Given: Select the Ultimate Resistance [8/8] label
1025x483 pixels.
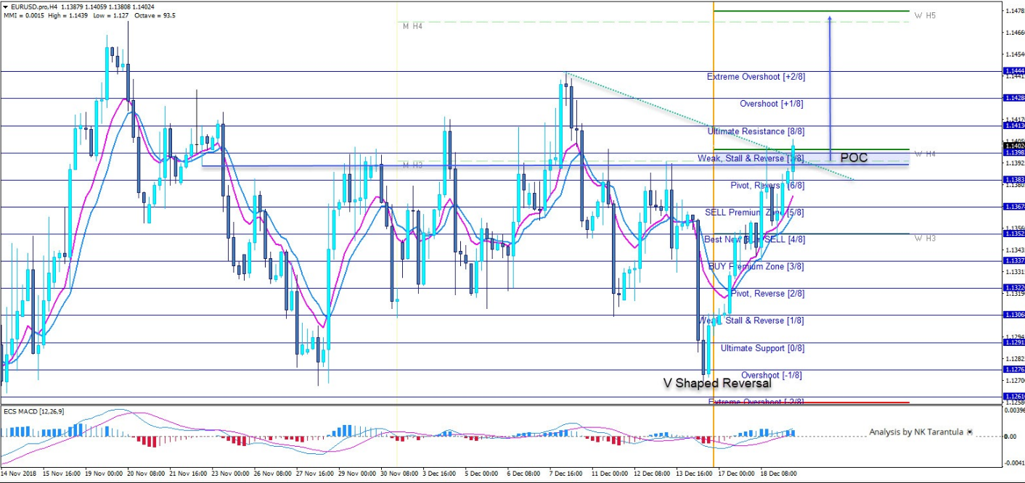Looking at the screenshot, I should [x=756, y=131].
